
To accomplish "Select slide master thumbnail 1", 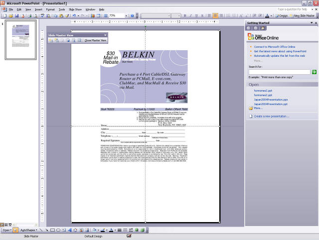I will [20, 40].
